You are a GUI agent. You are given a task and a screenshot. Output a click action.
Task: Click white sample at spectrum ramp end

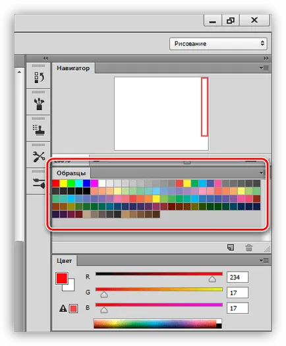(219, 321)
